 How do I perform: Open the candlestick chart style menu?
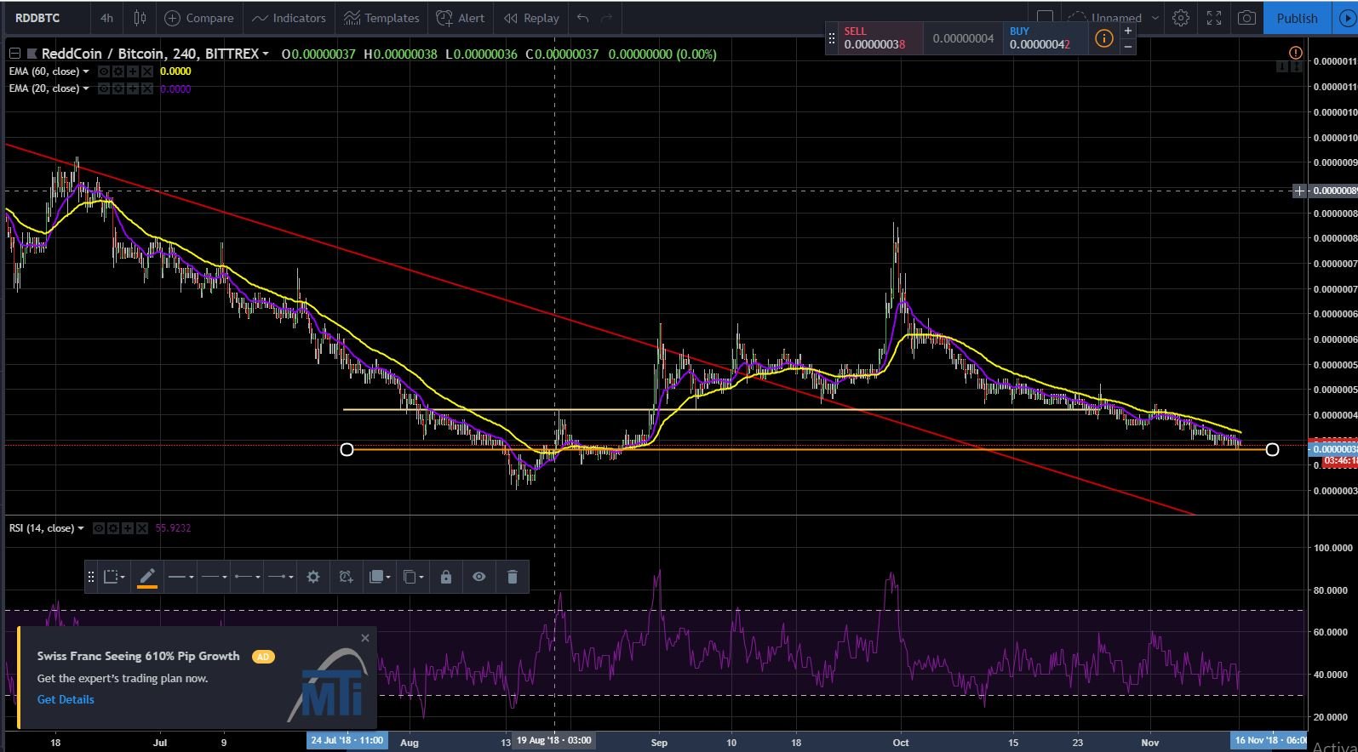coord(140,18)
